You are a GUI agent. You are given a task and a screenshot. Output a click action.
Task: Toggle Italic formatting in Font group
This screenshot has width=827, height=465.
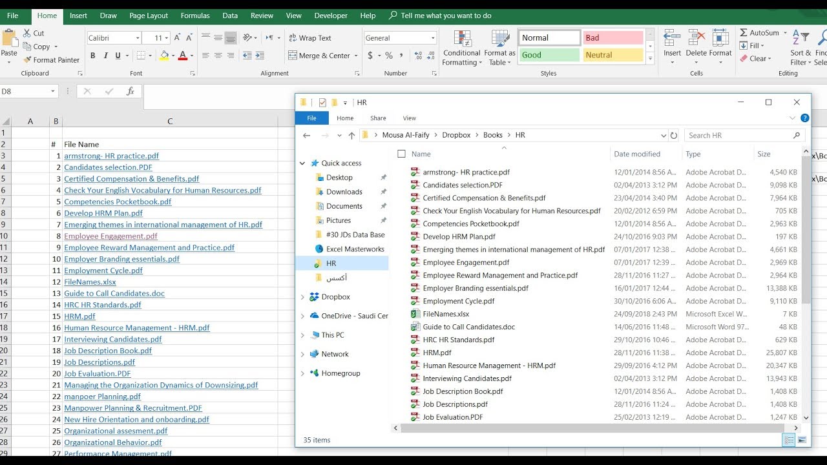coord(105,56)
